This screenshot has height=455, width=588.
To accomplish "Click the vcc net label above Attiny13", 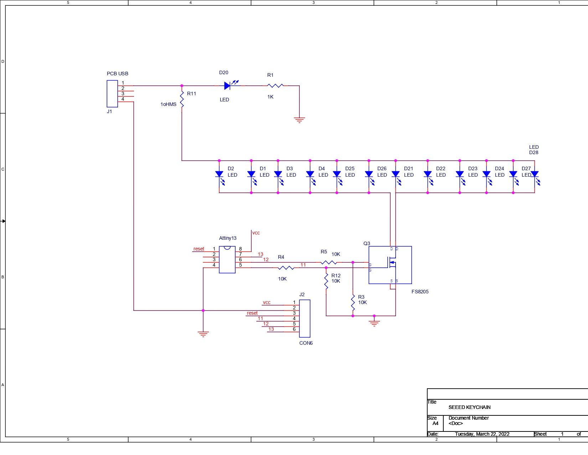I will pyautogui.click(x=256, y=233).
